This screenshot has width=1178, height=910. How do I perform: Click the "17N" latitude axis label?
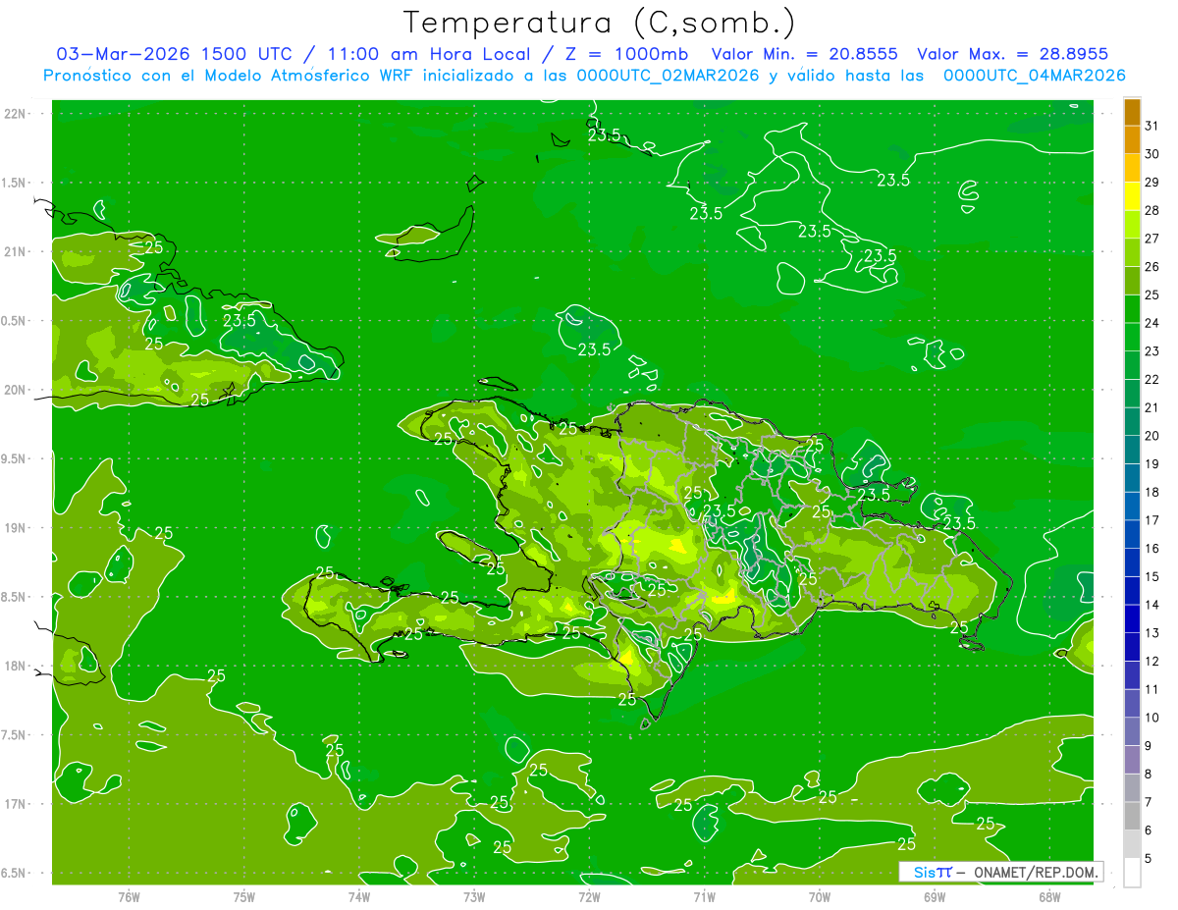pyautogui.click(x=18, y=804)
